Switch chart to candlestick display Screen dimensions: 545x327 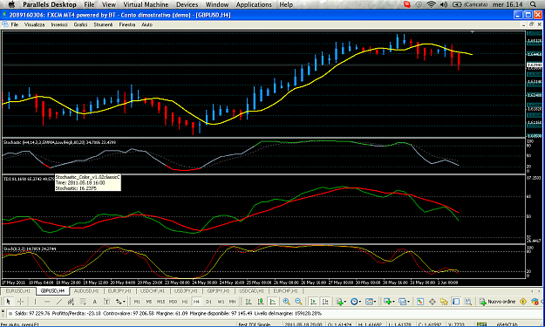[261, 302]
